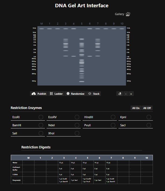Click the plus button to add lane

(131, 94)
